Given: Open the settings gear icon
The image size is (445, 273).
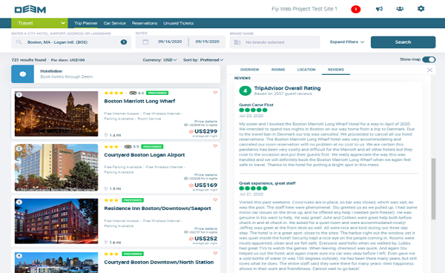Looking at the screenshot, I should click(x=421, y=8).
